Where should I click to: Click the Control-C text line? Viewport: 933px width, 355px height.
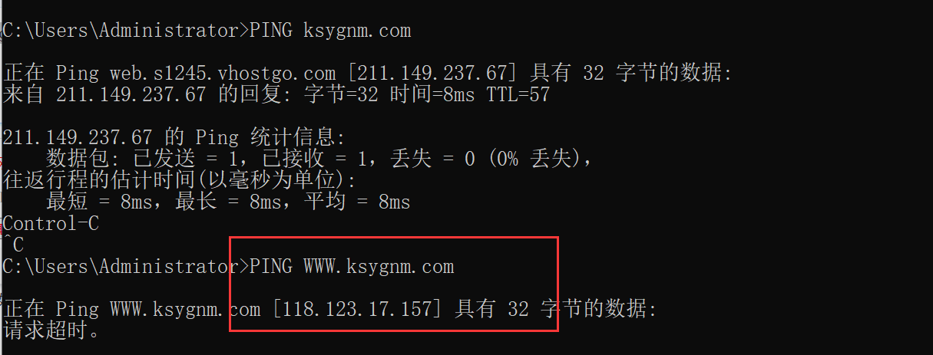51,224
